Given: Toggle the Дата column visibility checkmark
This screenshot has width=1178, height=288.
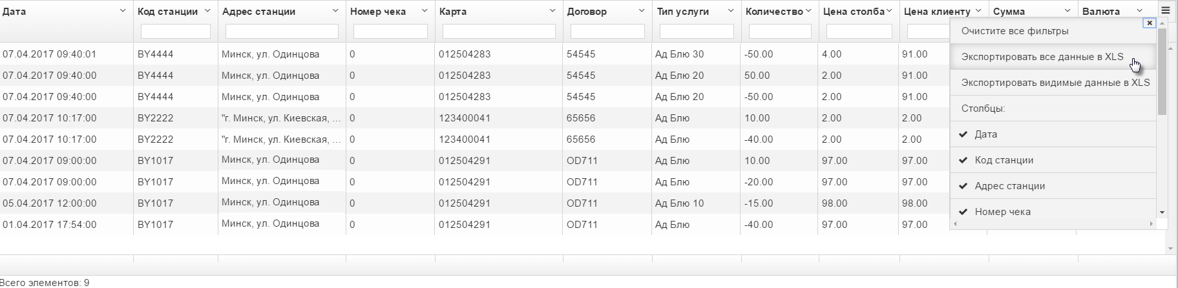Looking at the screenshot, I should pyautogui.click(x=963, y=134).
